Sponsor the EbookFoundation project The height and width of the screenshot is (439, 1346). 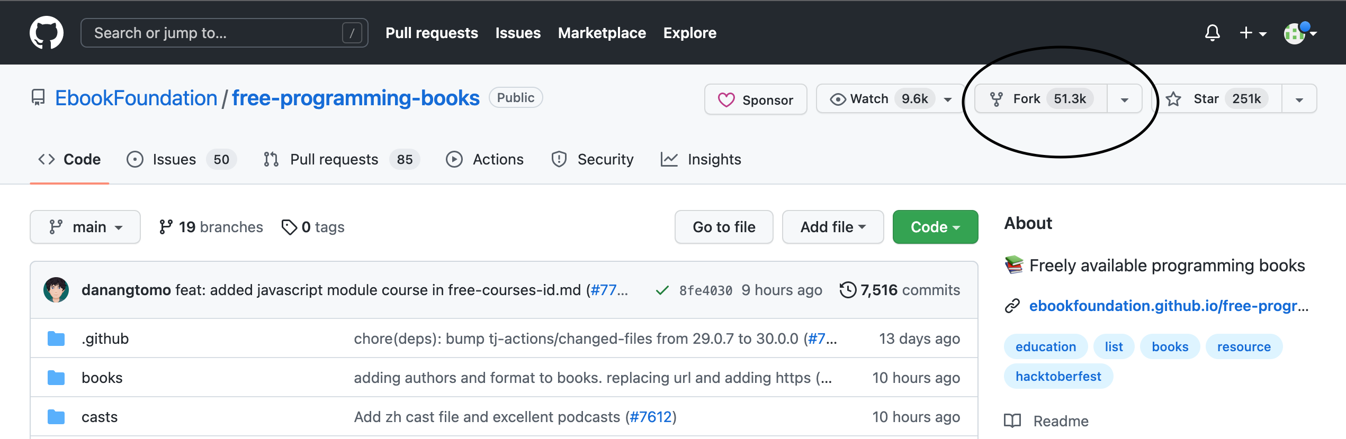click(x=756, y=99)
